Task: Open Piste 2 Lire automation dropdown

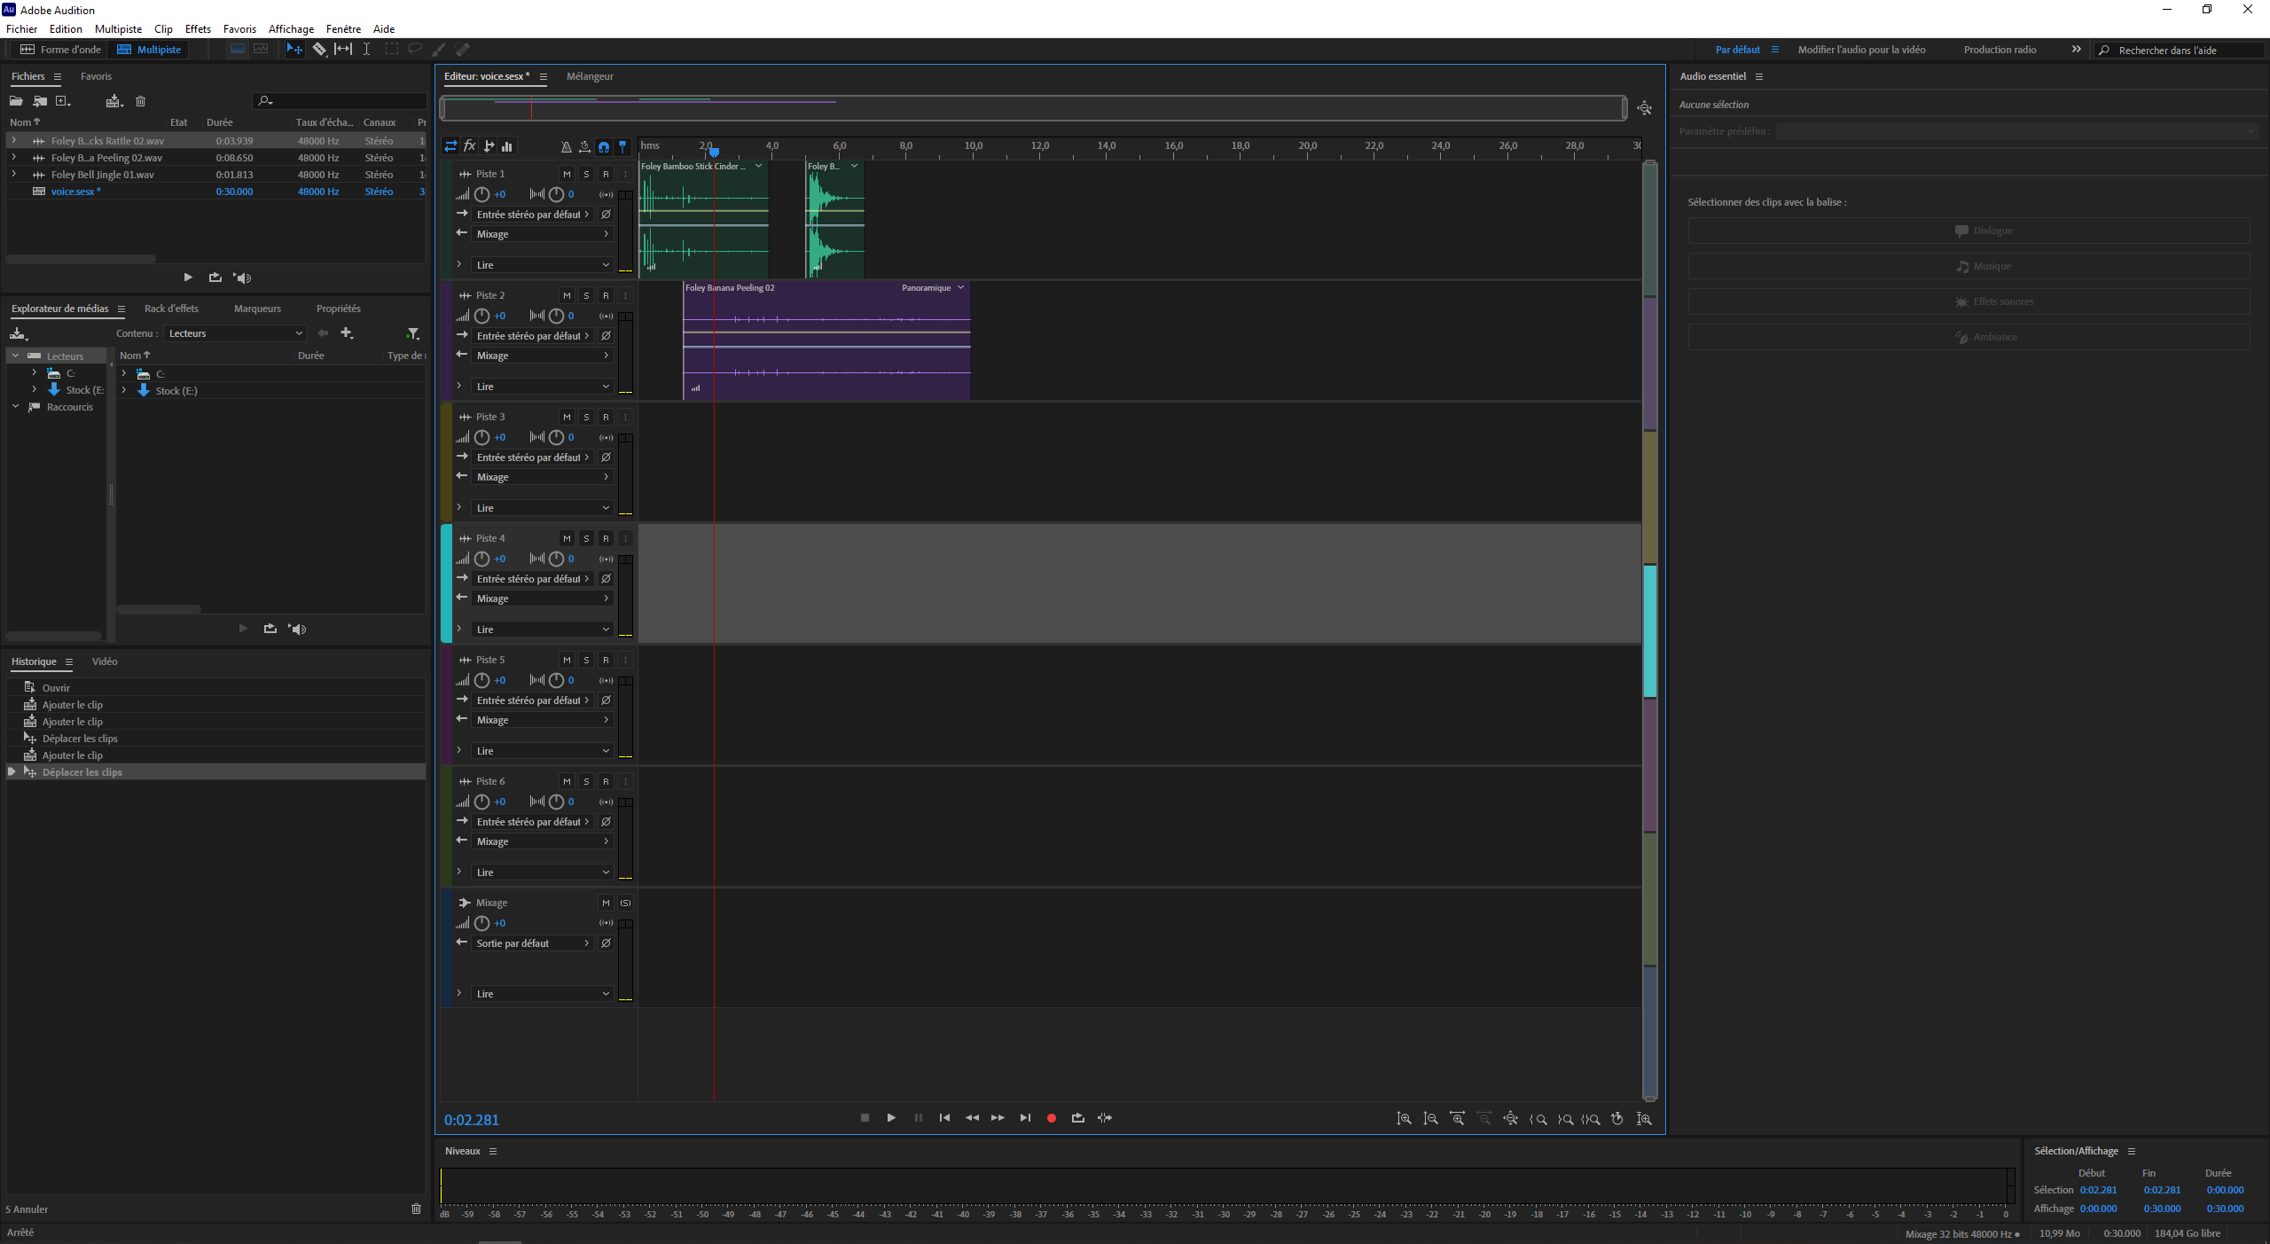Action: (542, 387)
